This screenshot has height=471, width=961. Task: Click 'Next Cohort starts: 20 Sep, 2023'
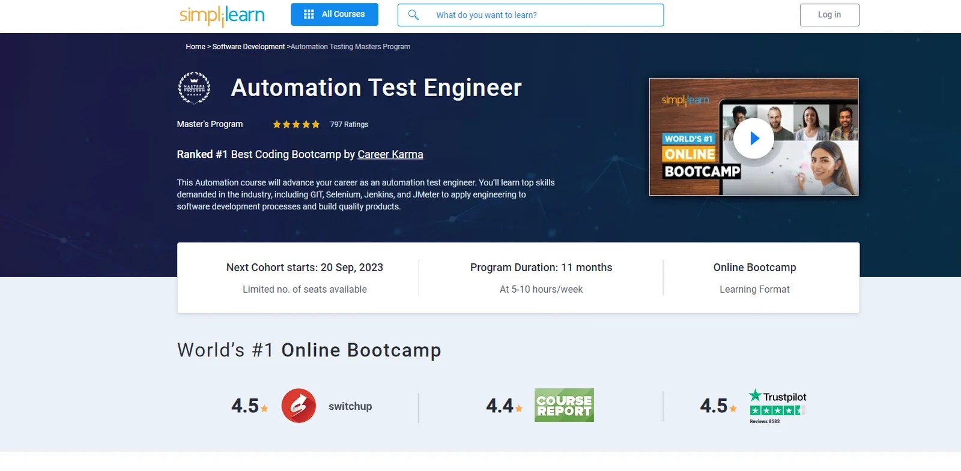[x=305, y=268]
